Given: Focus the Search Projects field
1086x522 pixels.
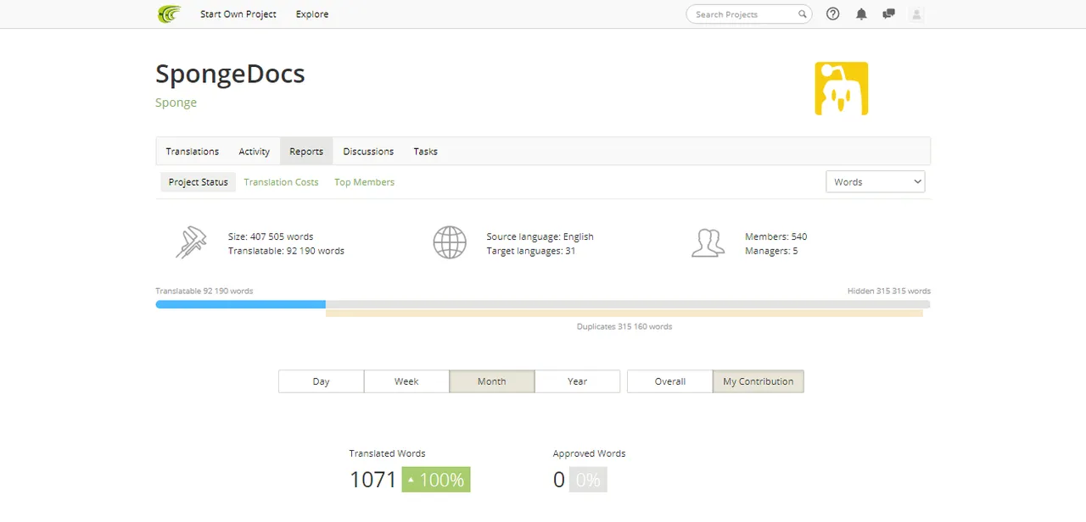Looking at the screenshot, I should click(743, 14).
